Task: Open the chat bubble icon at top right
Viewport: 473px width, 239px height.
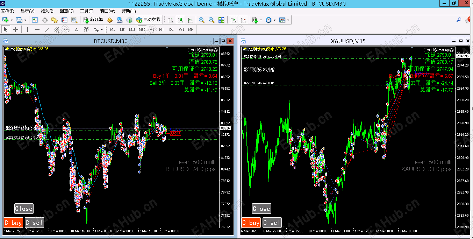Action: coord(467,20)
